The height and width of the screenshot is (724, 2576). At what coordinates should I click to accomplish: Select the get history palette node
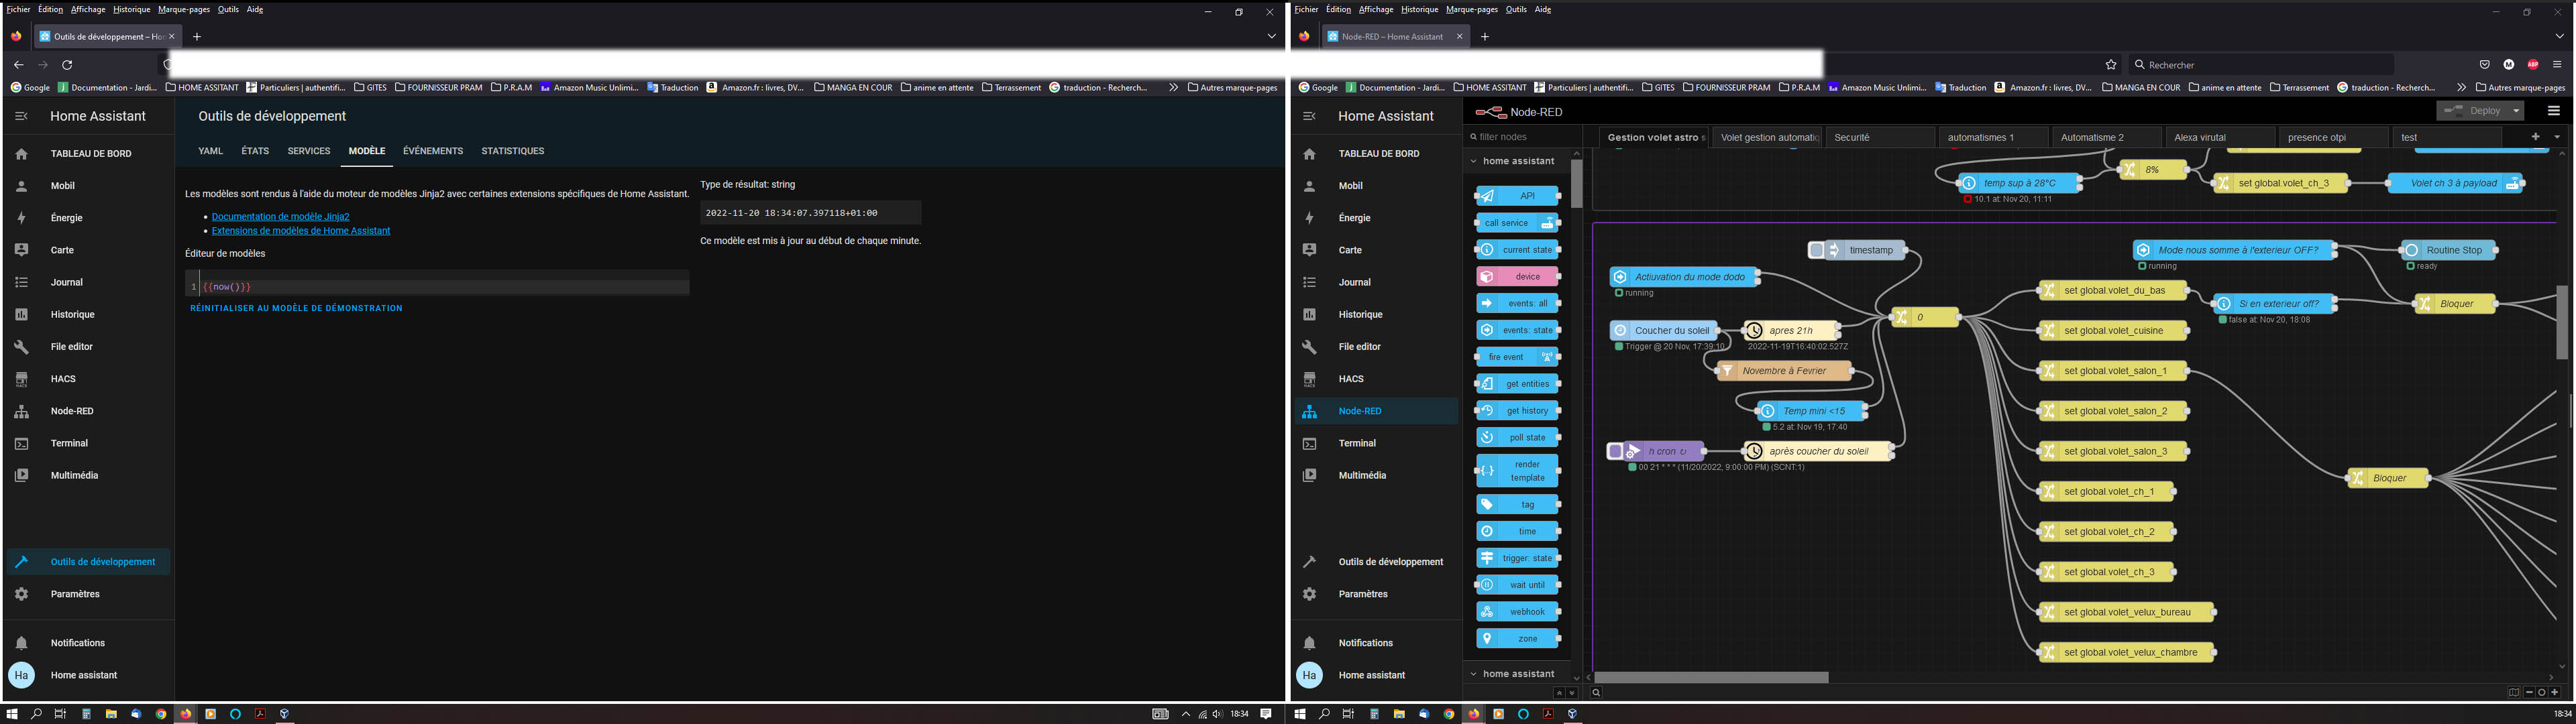pyautogui.click(x=1517, y=411)
